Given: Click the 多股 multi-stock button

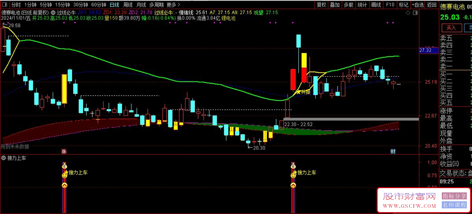Looking at the screenshot, I should tap(348, 5).
